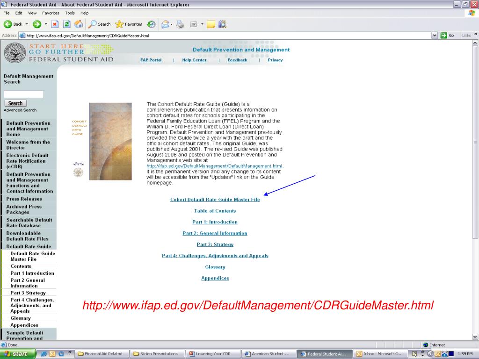
Task: Open the Financial Aid Related folder taskbar button
Action: [x=102, y=354]
